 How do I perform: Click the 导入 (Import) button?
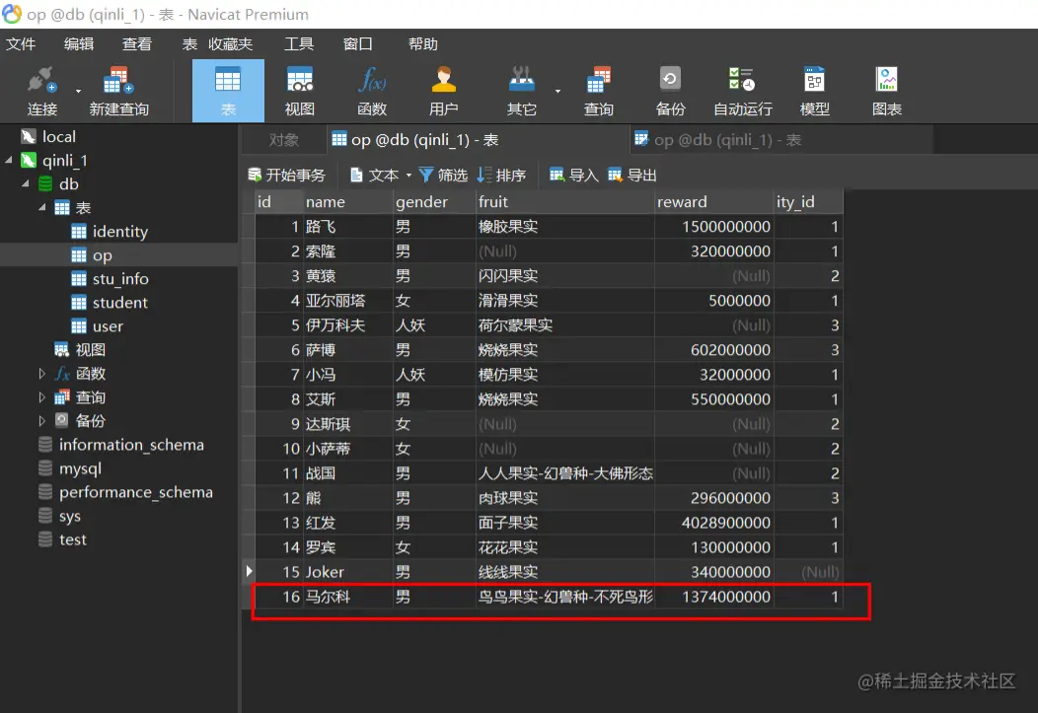point(574,175)
